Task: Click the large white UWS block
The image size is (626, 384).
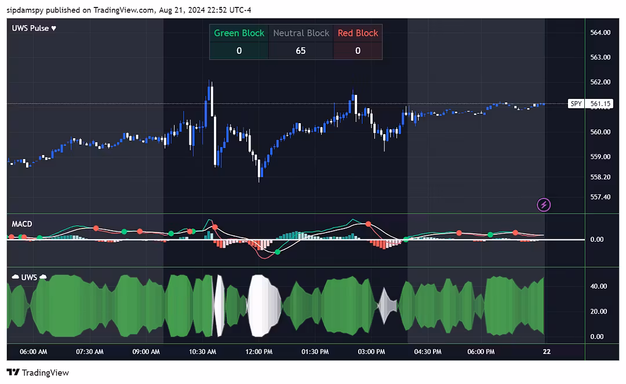Action: pyautogui.click(x=264, y=305)
